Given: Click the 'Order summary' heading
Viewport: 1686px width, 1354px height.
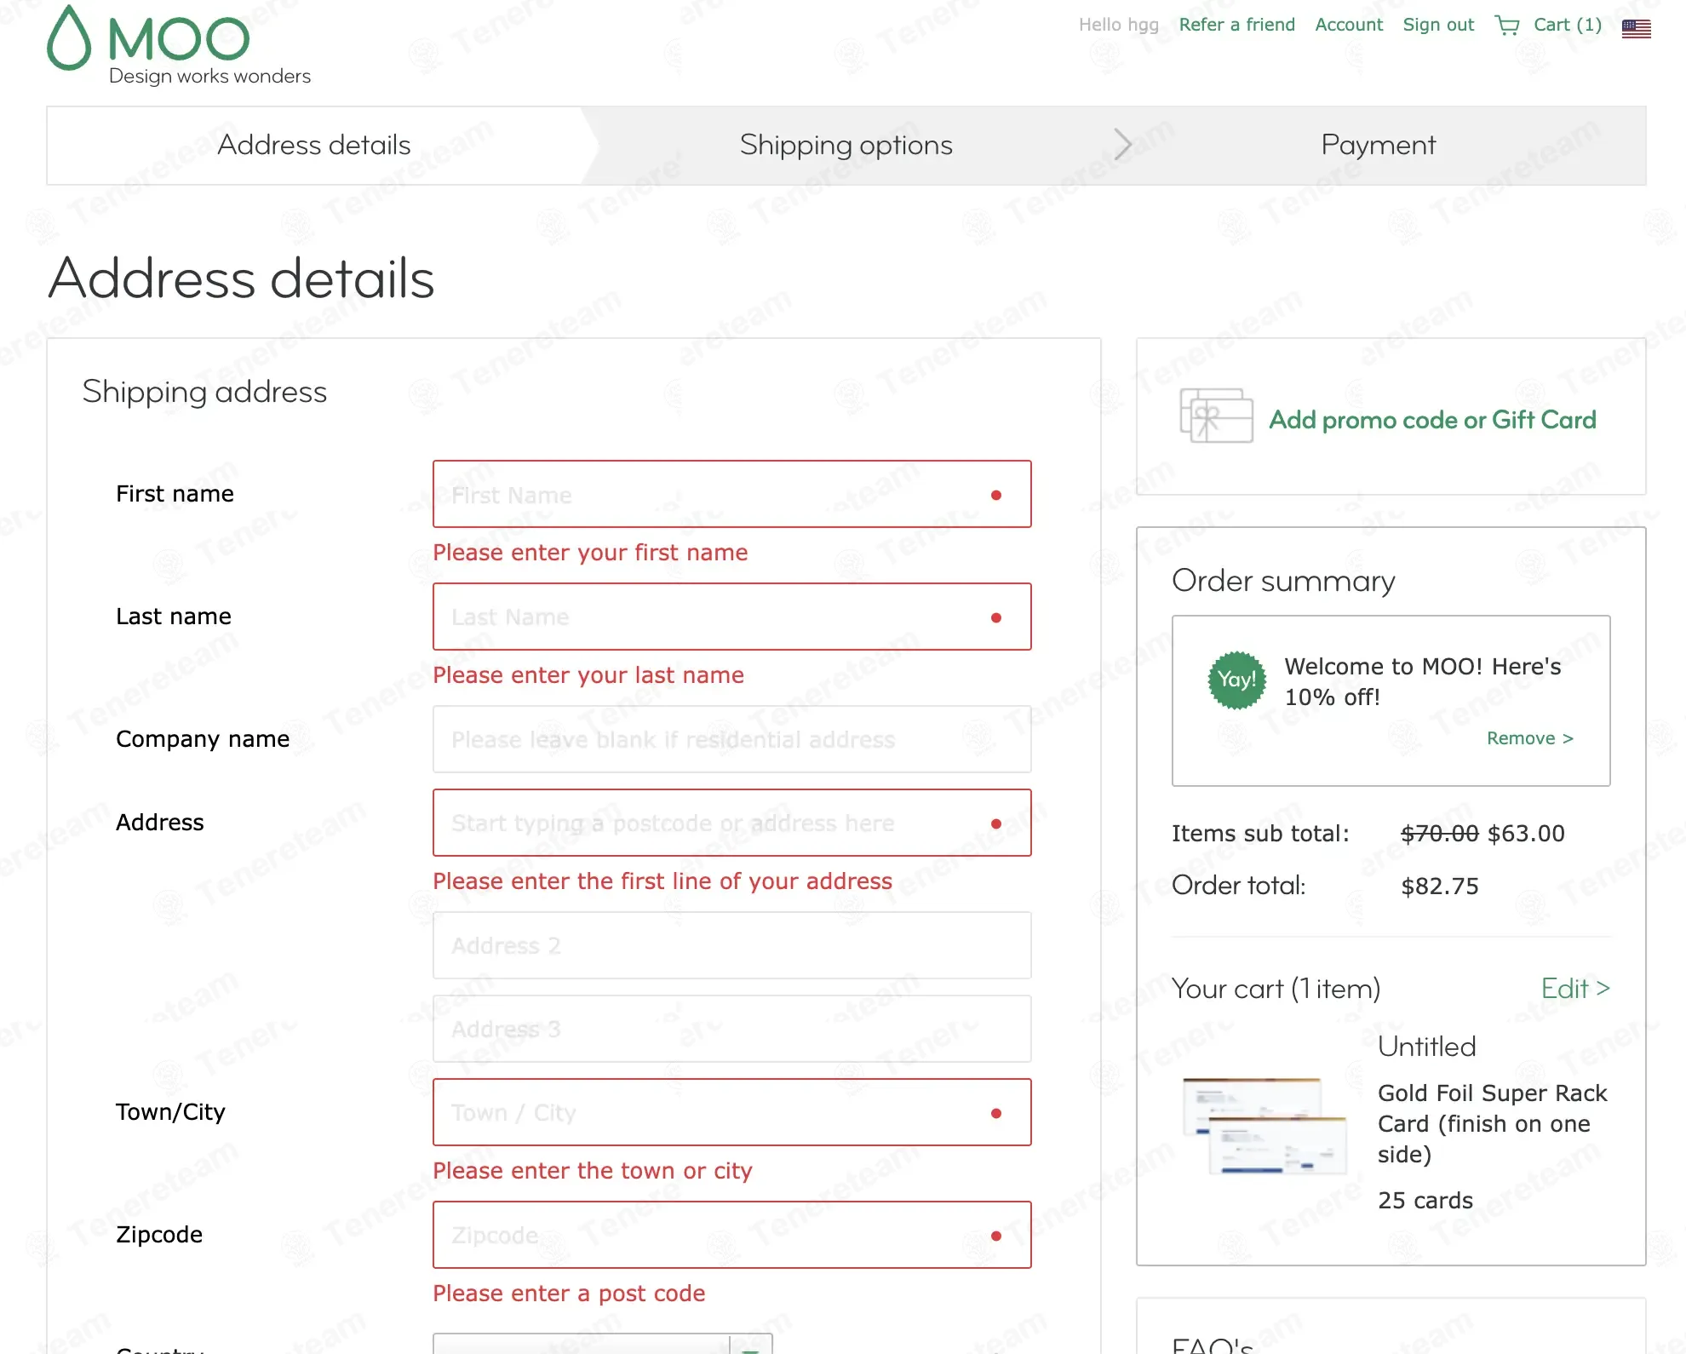Looking at the screenshot, I should (1283, 581).
